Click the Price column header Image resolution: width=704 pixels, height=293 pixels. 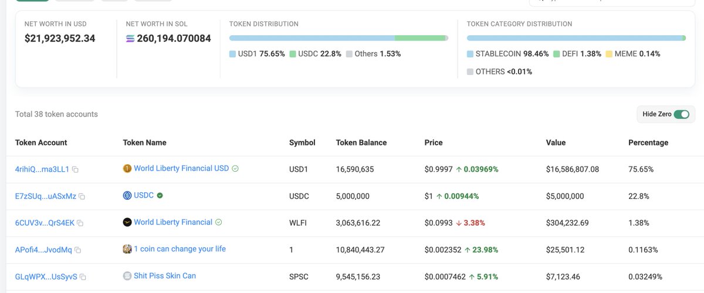pos(434,142)
